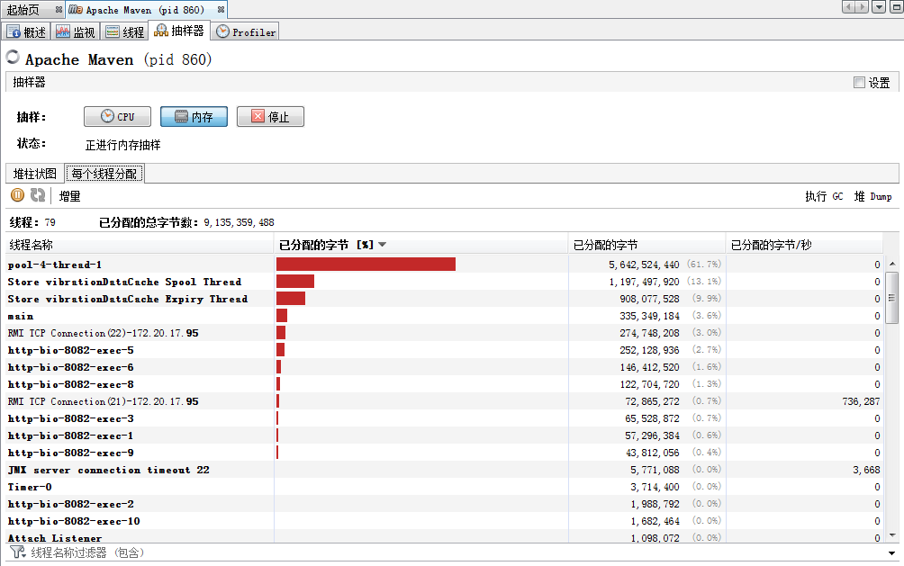Image resolution: width=904 pixels, height=566 pixels.
Task: Select the http-bio-8082-exec-8 row
Action: click(445, 384)
